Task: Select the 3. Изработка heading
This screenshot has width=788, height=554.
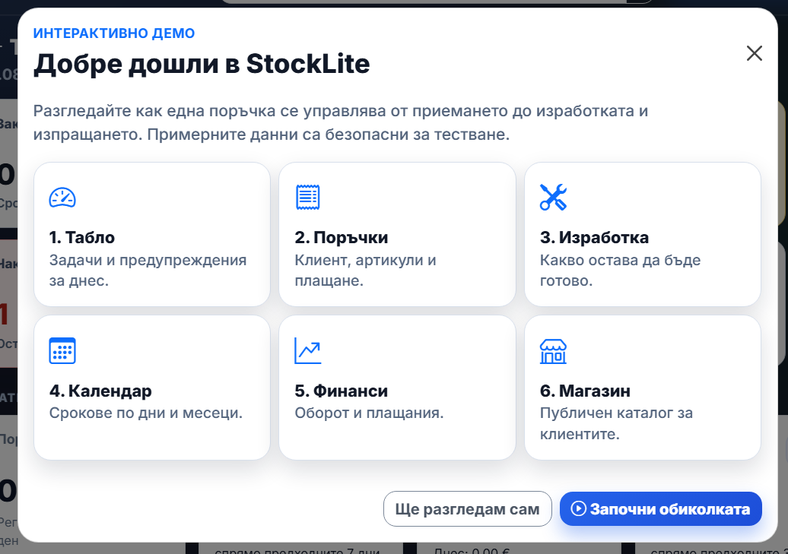Action: tap(594, 237)
